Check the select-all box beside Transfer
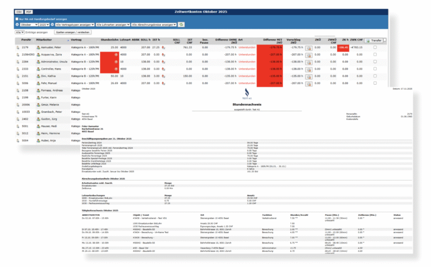Image resolution: width=431 pixels, height=267 pixels. (x=384, y=41)
